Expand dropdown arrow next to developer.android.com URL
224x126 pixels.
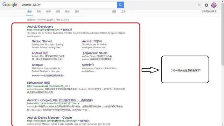[x=61, y=30]
